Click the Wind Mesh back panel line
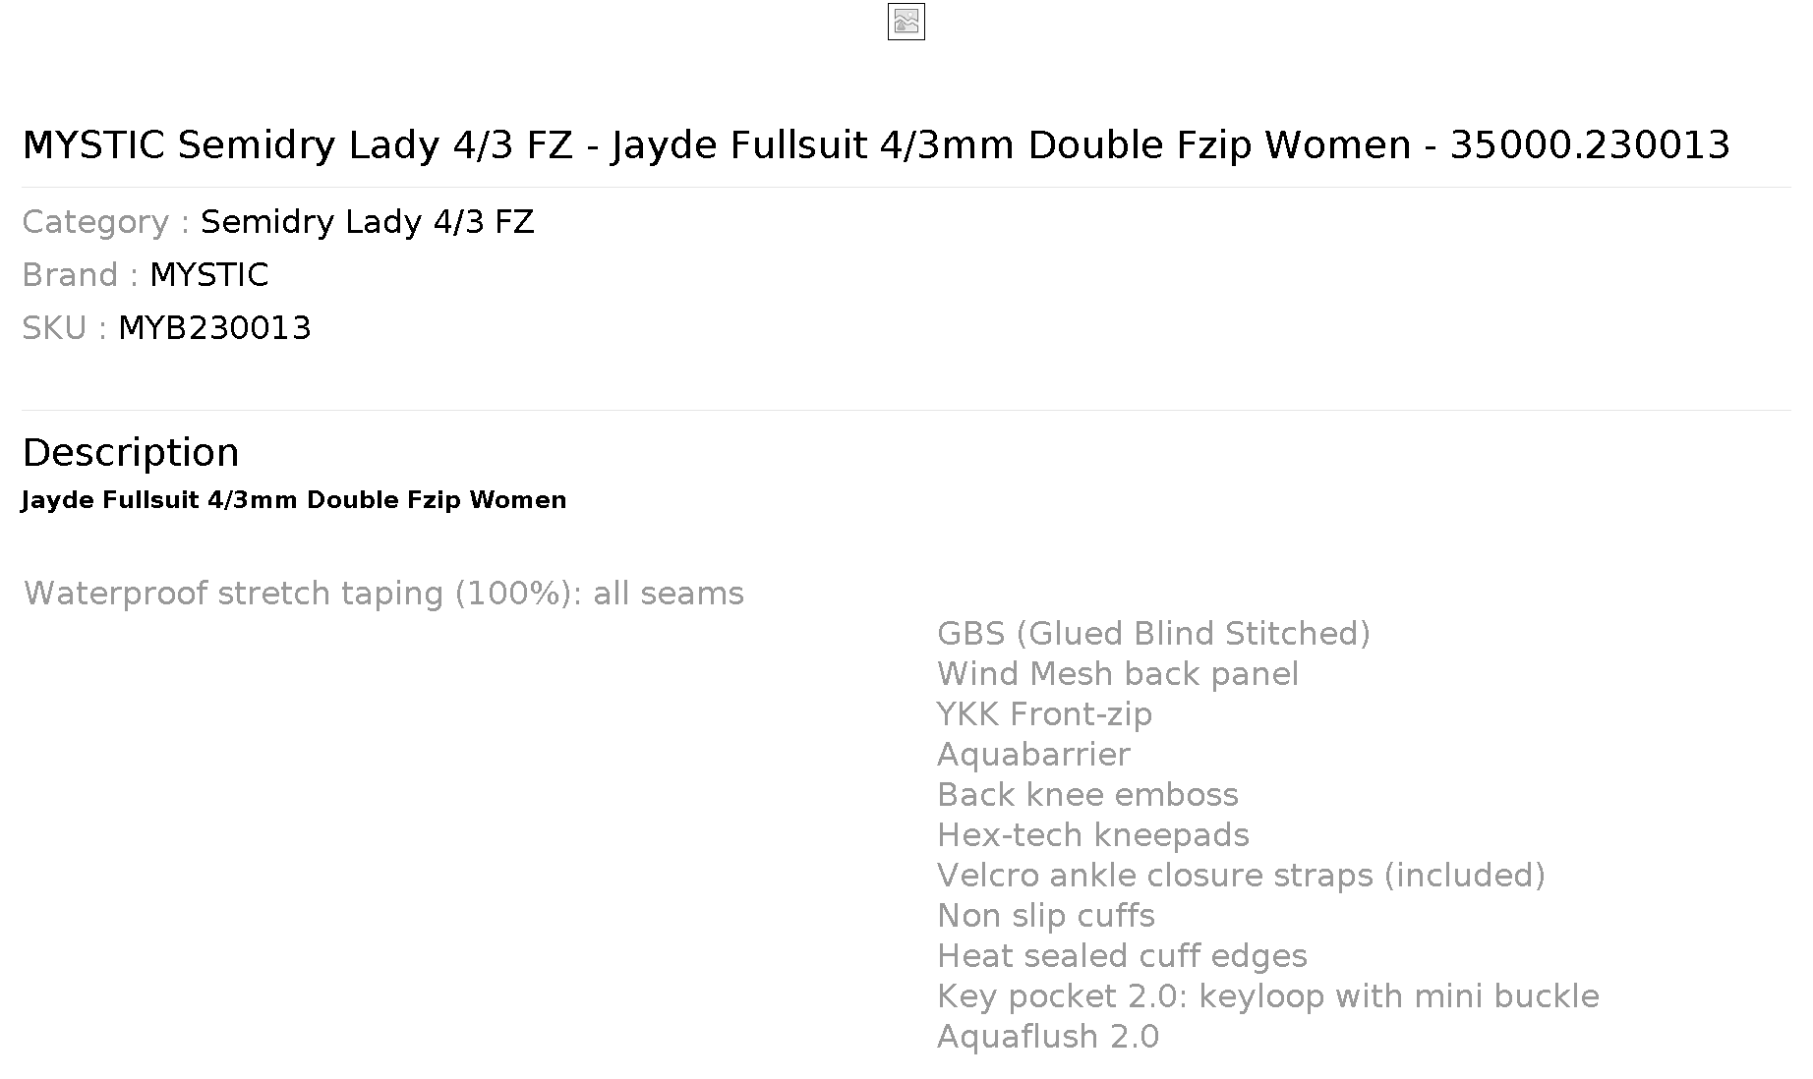 (1118, 674)
